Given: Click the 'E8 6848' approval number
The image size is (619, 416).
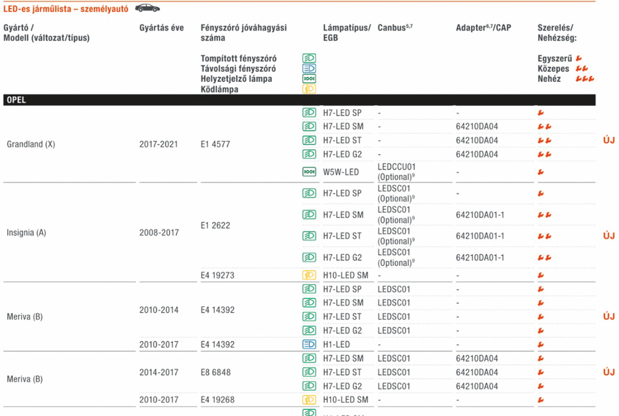Looking at the screenshot, I should point(215,372).
